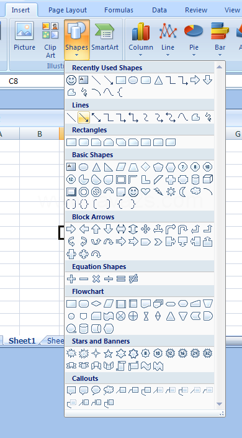Screen dimensions: 242x438
Task: Select the moon shape in Basic Shapes
Action: (x=182, y=192)
